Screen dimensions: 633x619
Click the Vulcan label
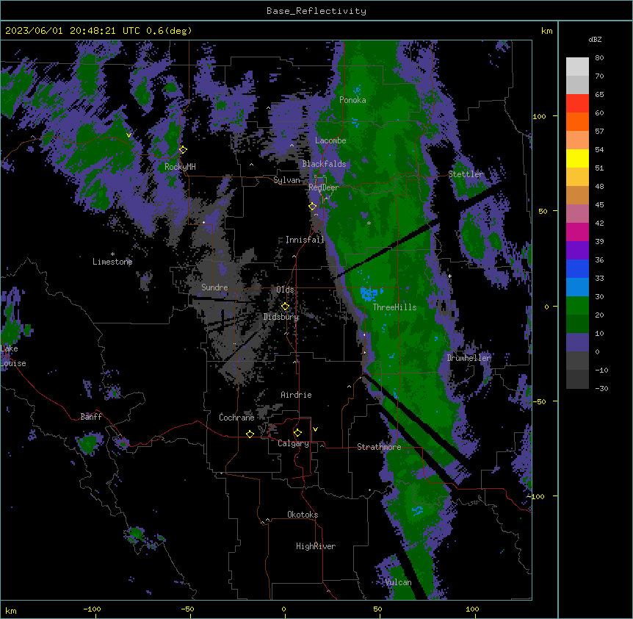click(x=398, y=582)
